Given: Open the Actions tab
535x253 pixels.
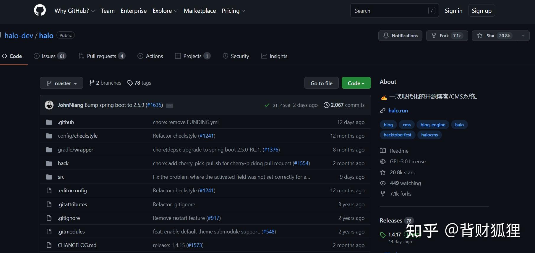Looking at the screenshot, I should [150, 56].
